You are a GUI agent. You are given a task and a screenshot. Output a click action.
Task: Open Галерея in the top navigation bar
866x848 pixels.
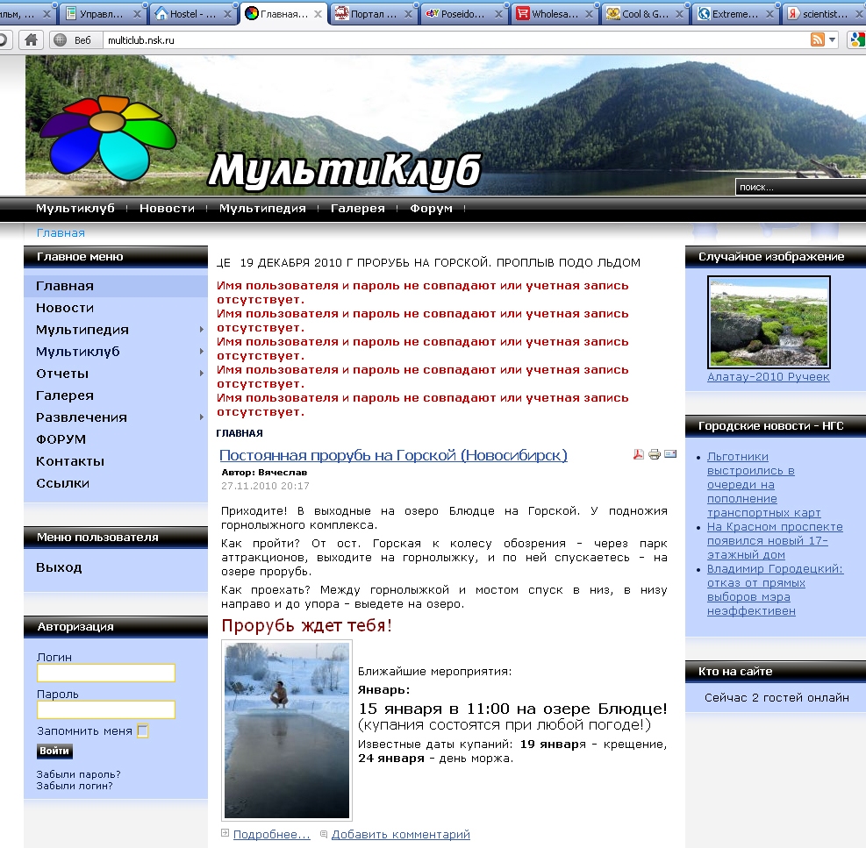pos(357,209)
